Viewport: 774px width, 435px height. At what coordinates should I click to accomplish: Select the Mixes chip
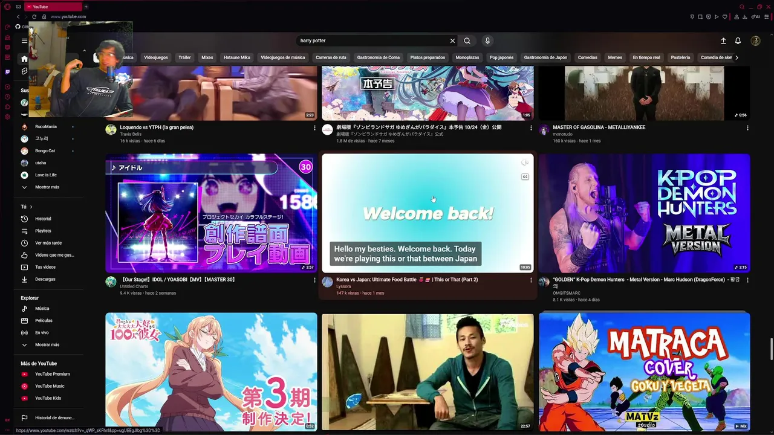207,57
